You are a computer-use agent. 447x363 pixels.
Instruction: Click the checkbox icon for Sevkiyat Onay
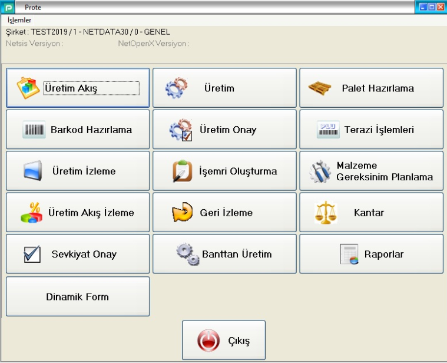[32, 255]
